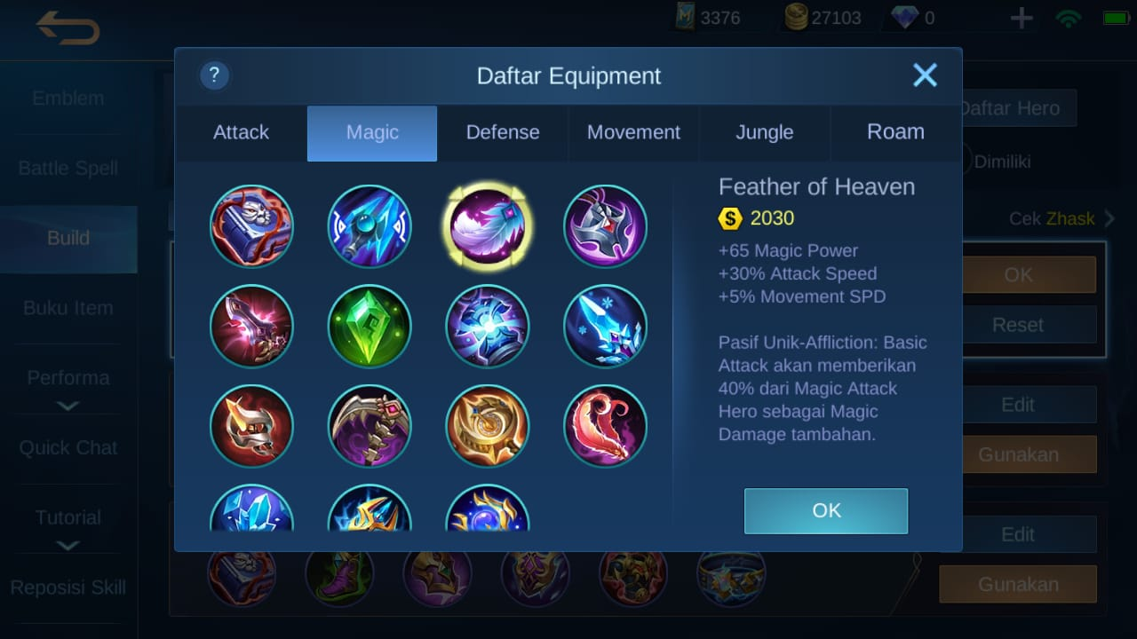Screen dimensions: 1137x639
Task: Select the dark helmet mask item icon
Action: click(x=605, y=226)
